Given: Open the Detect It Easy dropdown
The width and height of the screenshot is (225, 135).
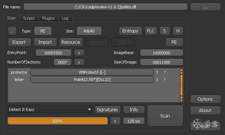Looking at the screenshot, I should point(50,109).
